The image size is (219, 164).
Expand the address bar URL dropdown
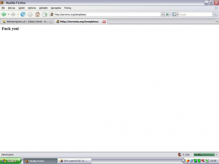pyautogui.click(x=162, y=14)
